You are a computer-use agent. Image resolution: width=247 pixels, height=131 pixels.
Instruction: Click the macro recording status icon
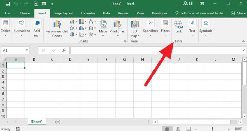point(18,129)
